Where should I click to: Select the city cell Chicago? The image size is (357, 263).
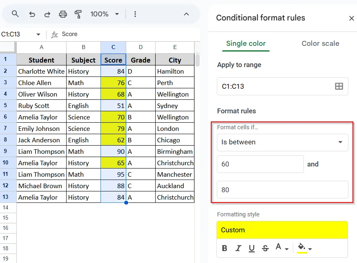pos(175,140)
